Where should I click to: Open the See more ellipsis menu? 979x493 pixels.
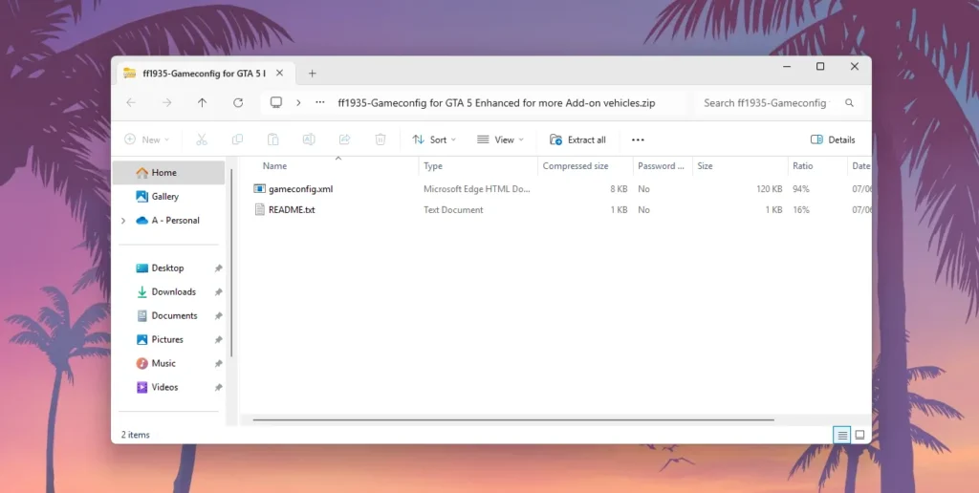638,139
